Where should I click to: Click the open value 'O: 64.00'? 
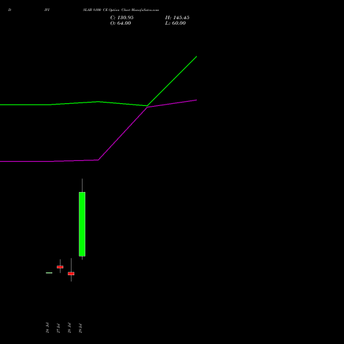point(120,23)
